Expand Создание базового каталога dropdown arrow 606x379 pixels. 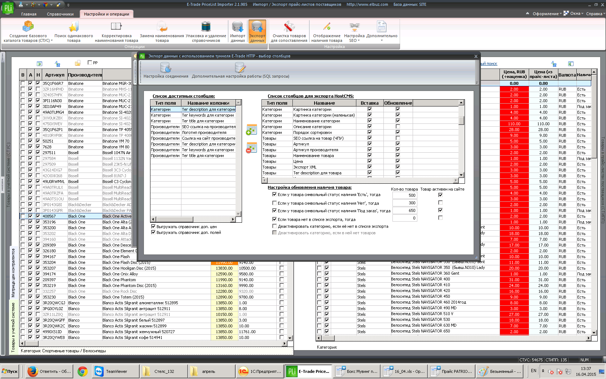(52, 41)
